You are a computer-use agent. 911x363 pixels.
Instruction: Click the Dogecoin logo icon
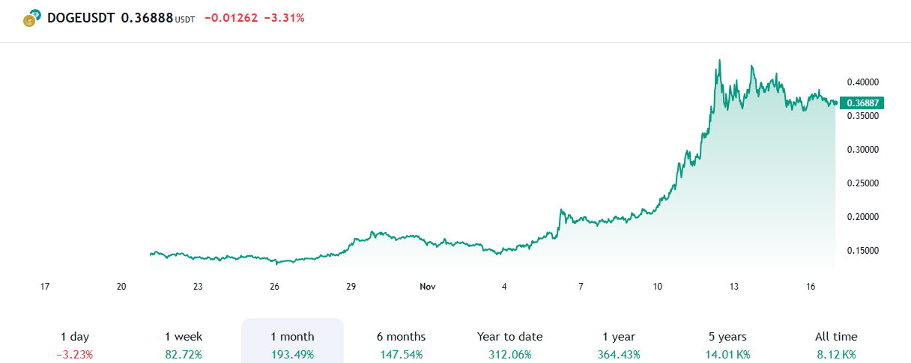pos(31,19)
